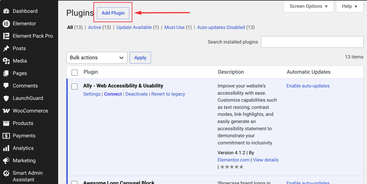367x184 pixels.
Task: Focus the Search installed plugins field
Action: pos(312,42)
